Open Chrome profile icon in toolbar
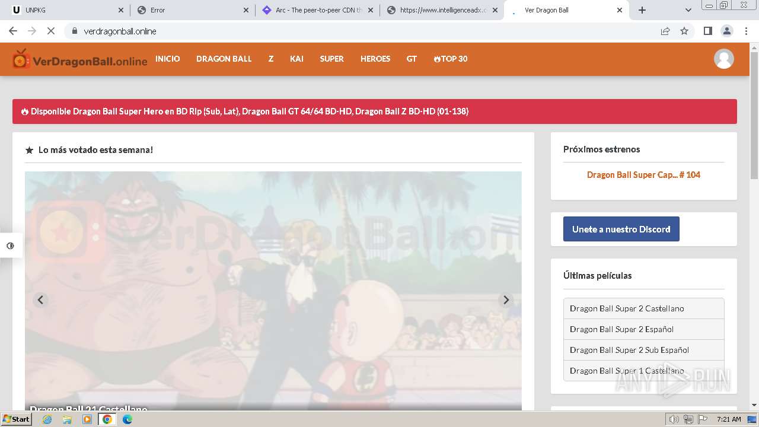Screen dimensions: 759x427 pyautogui.click(x=726, y=31)
